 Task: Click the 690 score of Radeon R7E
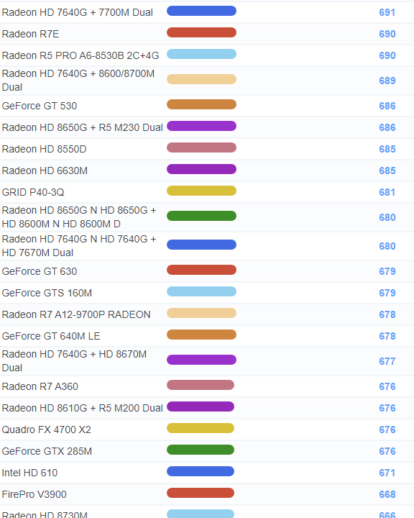tap(387, 34)
